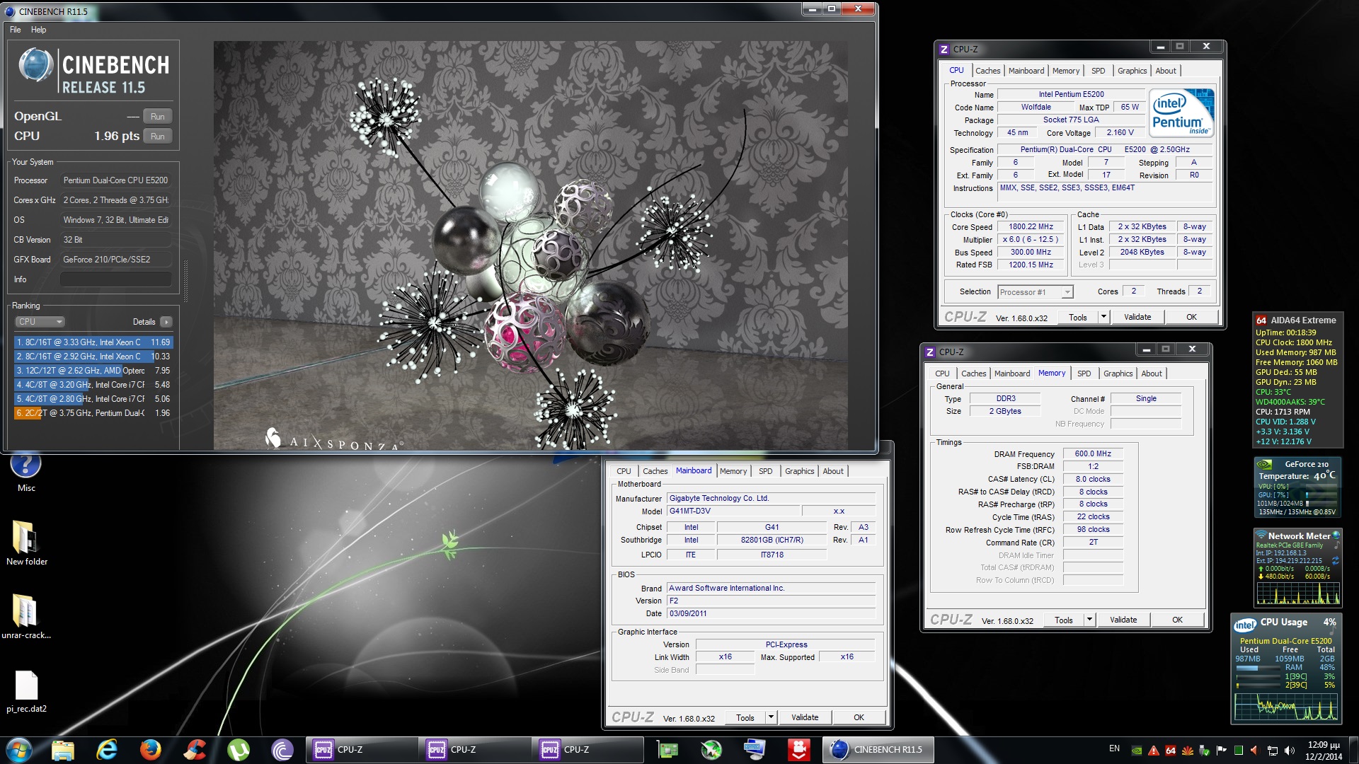This screenshot has width=1359, height=764.
Task: Run the OpenGL benchmark in Cinebench
Action: [158, 117]
